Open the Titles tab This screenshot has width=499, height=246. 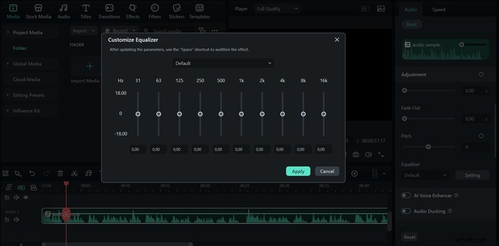click(85, 12)
